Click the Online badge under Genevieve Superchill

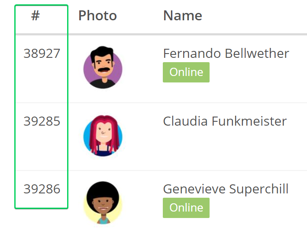186,208
